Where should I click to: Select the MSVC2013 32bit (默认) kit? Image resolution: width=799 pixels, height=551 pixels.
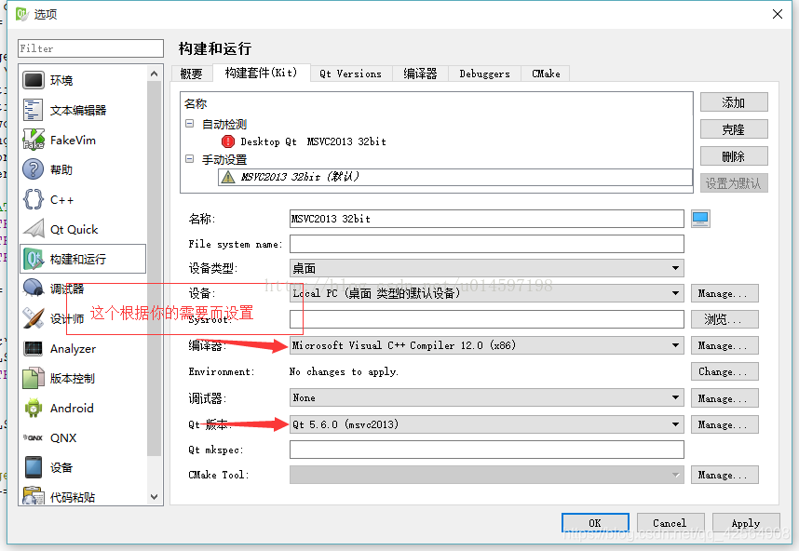(x=455, y=177)
